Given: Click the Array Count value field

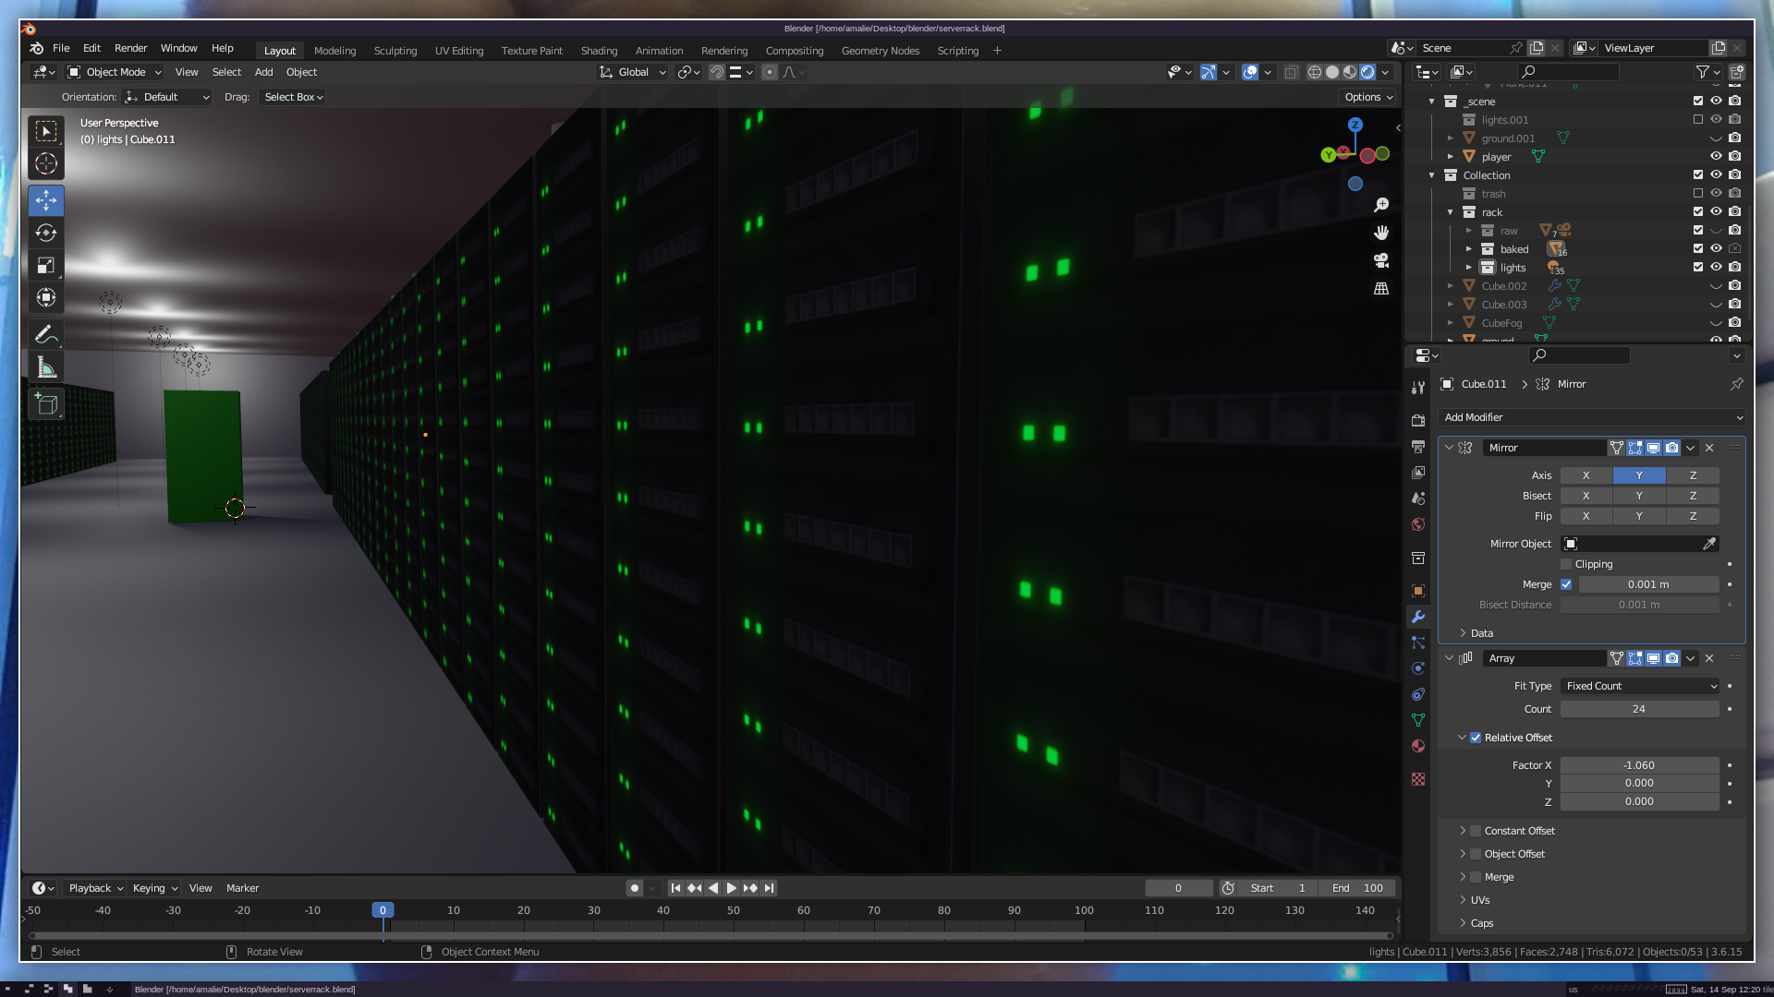Looking at the screenshot, I should coord(1639,709).
